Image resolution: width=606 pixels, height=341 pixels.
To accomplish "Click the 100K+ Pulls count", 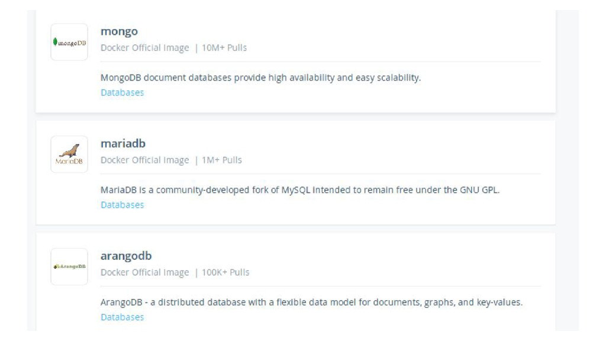I will pyautogui.click(x=225, y=272).
